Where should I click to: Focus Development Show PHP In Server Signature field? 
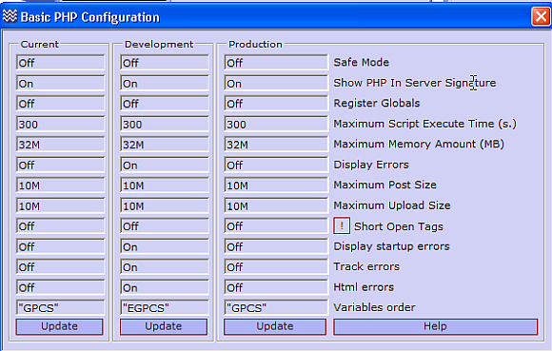(x=165, y=83)
